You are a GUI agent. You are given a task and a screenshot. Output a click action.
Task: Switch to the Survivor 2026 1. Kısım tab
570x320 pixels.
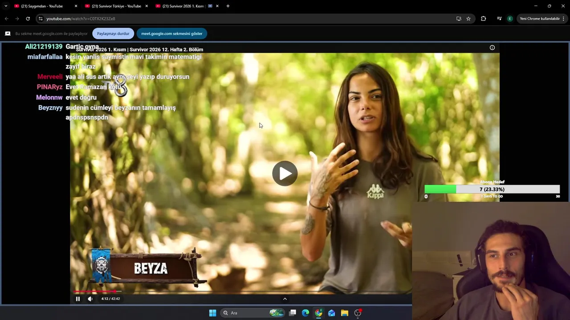click(183, 6)
